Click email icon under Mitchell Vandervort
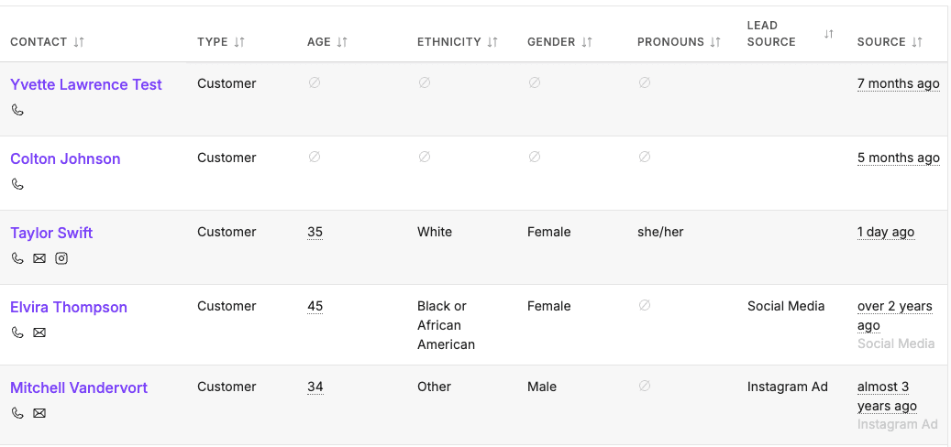The image size is (951, 447). point(39,413)
